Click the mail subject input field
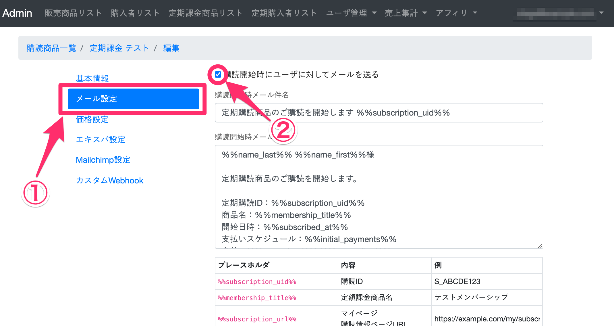 coord(379,113)
